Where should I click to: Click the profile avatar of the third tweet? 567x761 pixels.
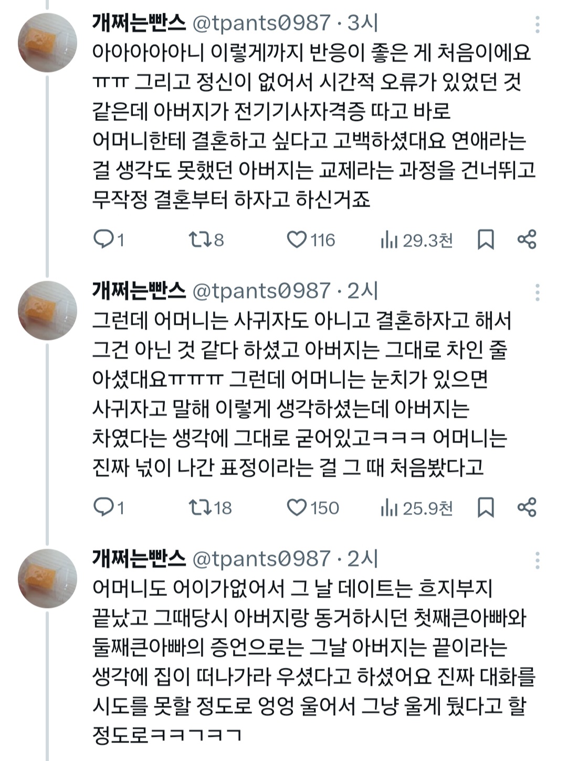tap(46, 578)
